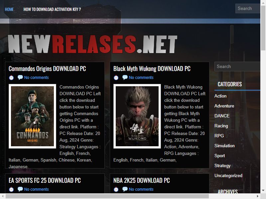Select the Uncategorized category

click(x=228, y=176)
